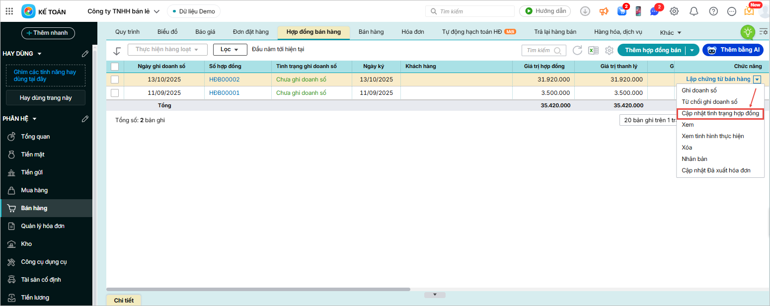Click the Excel export icon
The width and height of the screenshot is (770, 306).
pyautogui.click(x=593, y=50)
